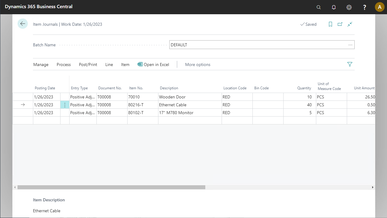Open the Process menu
Image resolution: width=387 pixels, height=218 pixels.
pyautogui.click(x=63, y=64)
